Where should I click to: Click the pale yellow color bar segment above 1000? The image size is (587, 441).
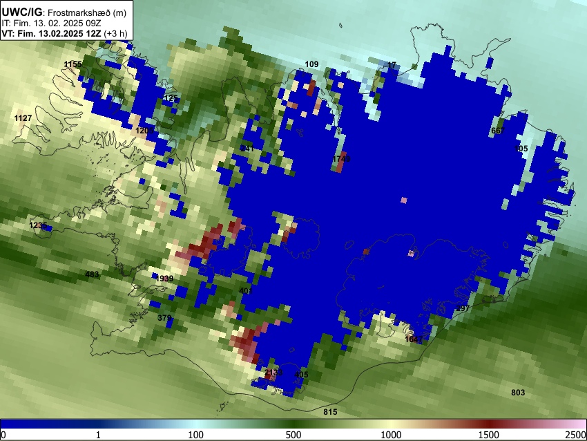coord(391,424)
